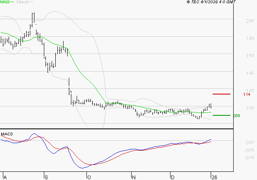Click the 120 price axis label
The height and width of the screenshot is (180, 257).
[250, 90]
